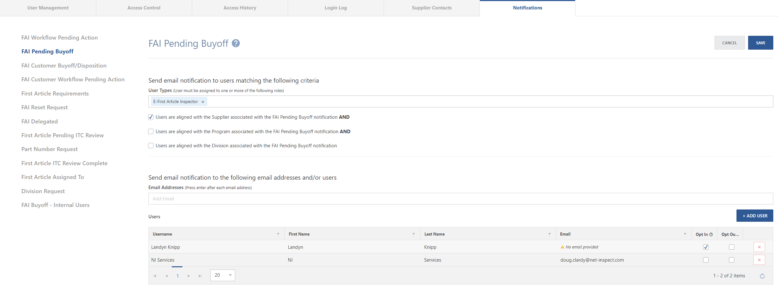Open the filter for the Email column
The height and width of the screenshot is (288, 778).
pyautogui.click(x=685, y=234)
